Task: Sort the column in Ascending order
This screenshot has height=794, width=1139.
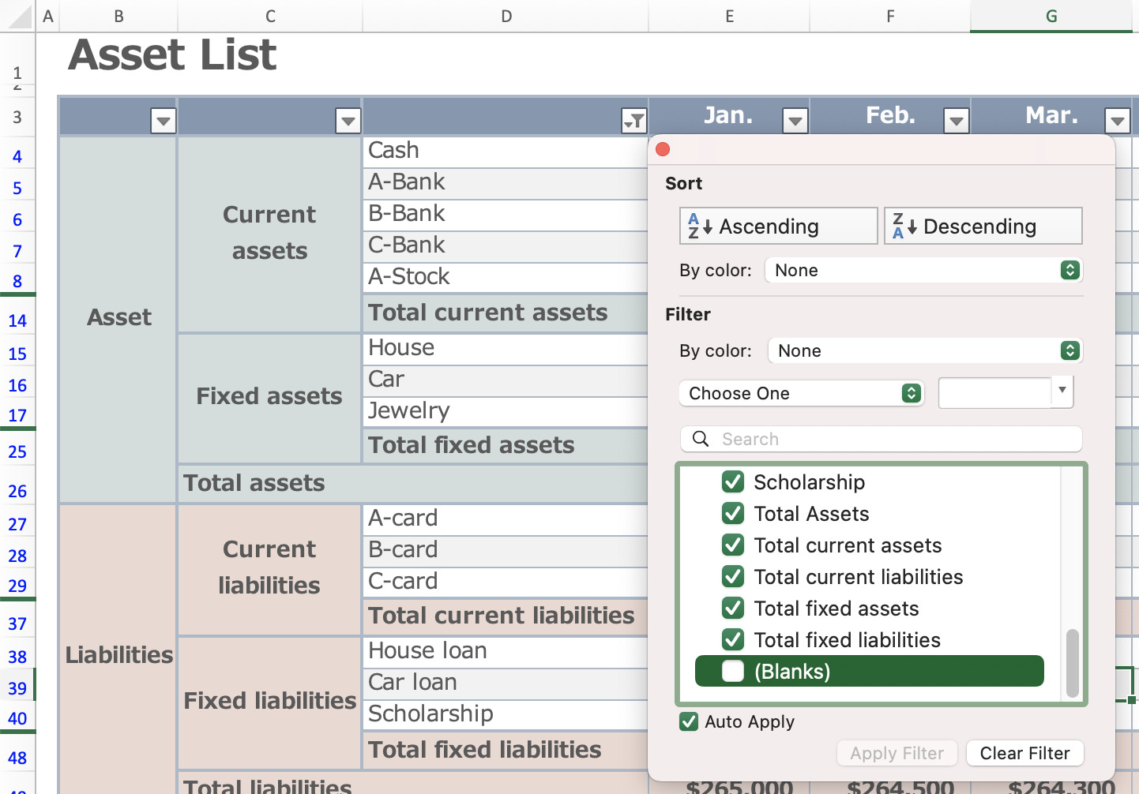Action: [x=778, y=227]
